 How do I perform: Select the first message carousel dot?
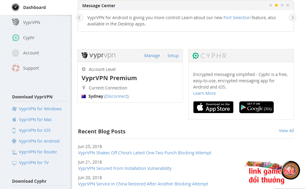[x=271, y=5]
